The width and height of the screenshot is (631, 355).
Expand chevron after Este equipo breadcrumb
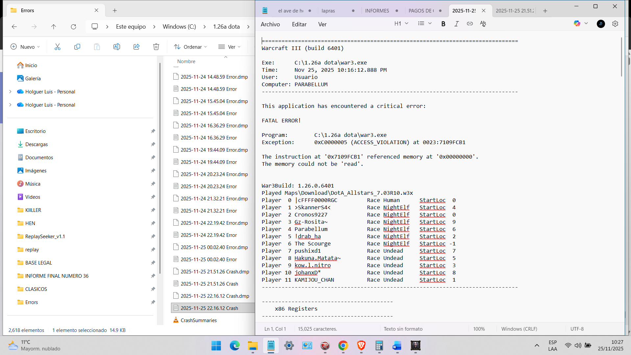pyautogui.click(x=154, y=27)
